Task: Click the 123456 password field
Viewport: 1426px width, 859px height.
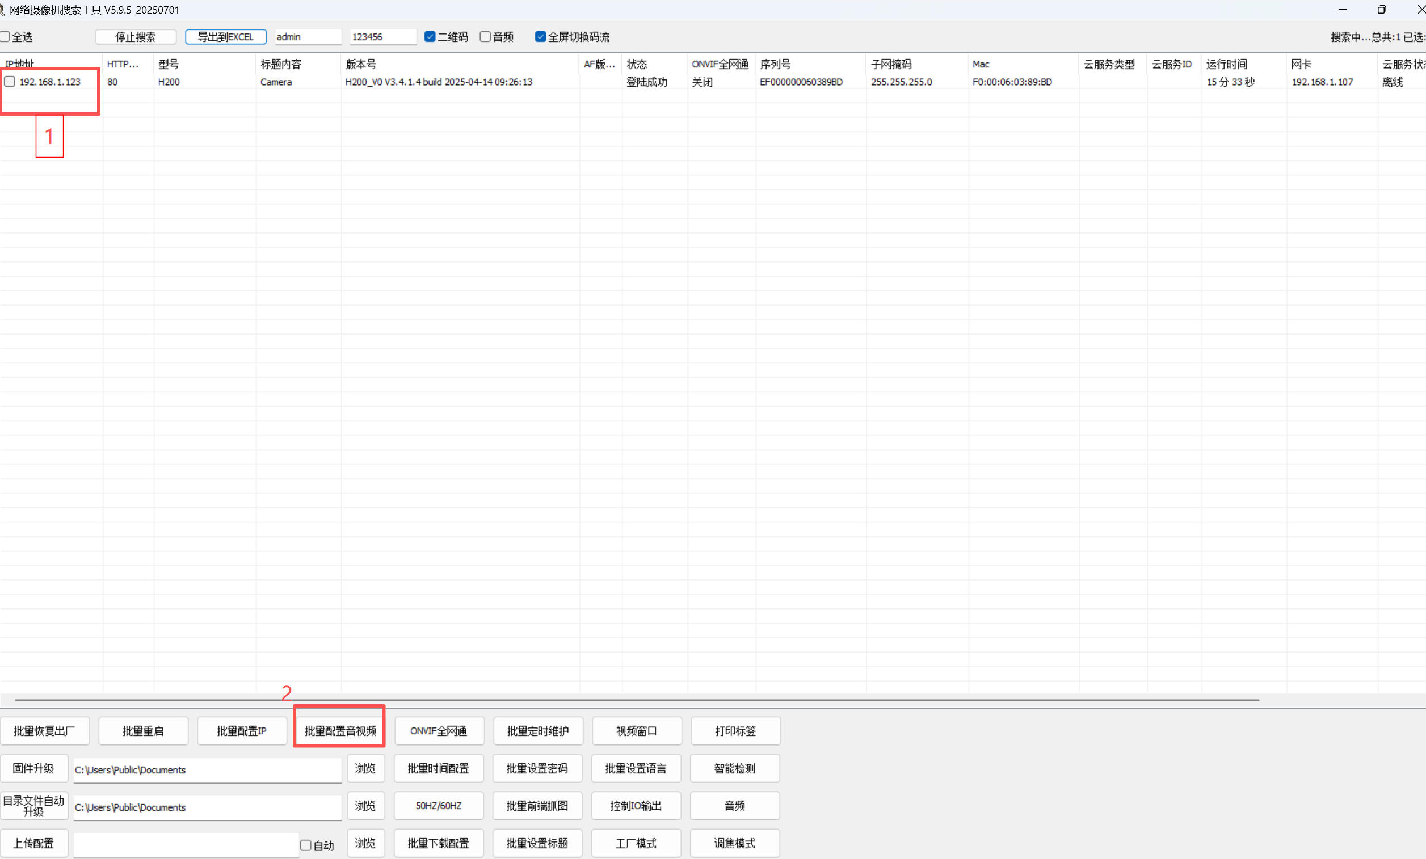Action: [x=383, y=37]
